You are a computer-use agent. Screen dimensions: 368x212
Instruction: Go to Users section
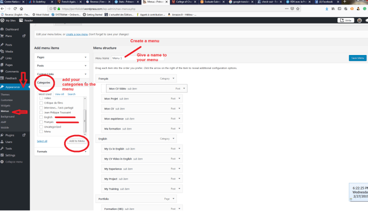(9, 142)
